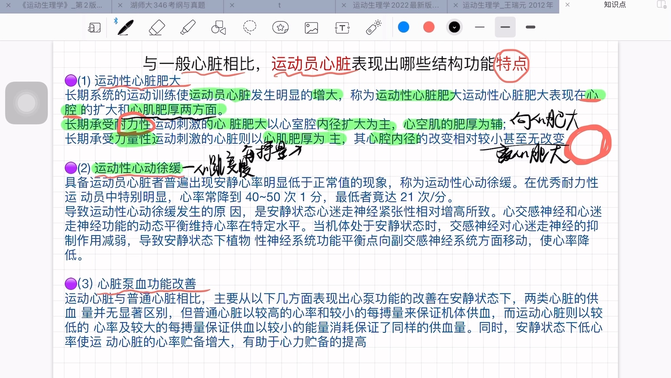Image resolution: width=671 pixels, height=378 pixels.
Task: Click the circled words 耐力性
Action: click(133, 124)
